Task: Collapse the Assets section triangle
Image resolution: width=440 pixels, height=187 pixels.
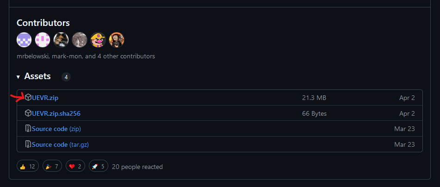Action: pyautogui.click(x=18, y=77)
